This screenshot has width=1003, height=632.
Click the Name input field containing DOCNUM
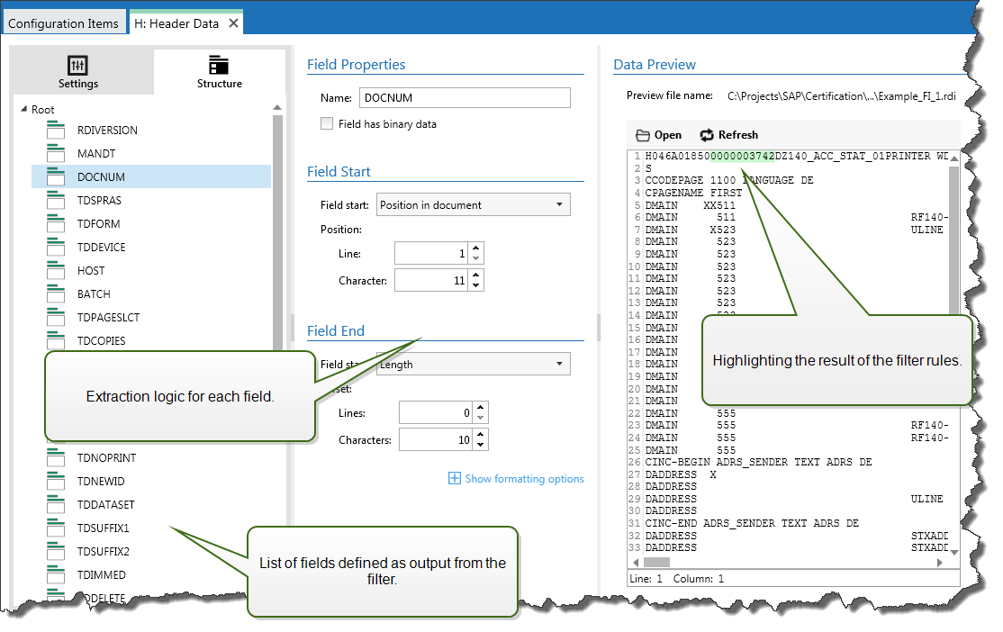(465, 98)
